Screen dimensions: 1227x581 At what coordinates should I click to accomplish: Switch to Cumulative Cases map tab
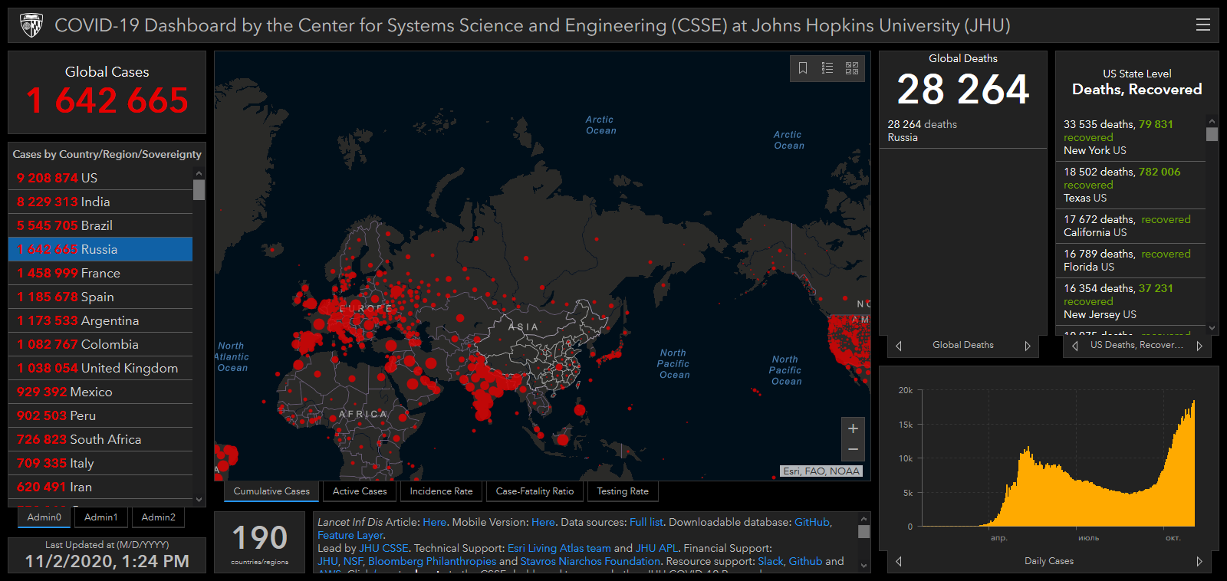(271, 491)
